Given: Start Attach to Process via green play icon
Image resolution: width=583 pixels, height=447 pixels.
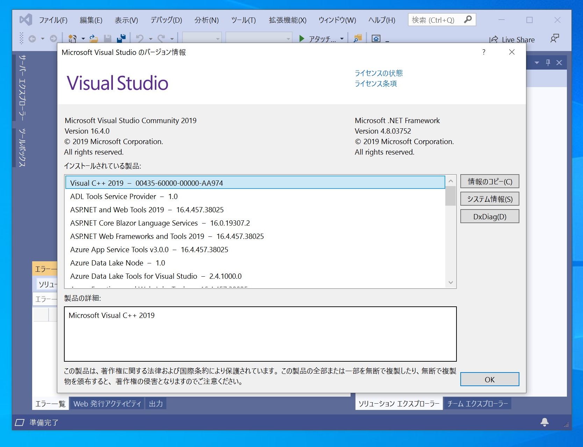Looking at the screenshot, I should 301,39.
